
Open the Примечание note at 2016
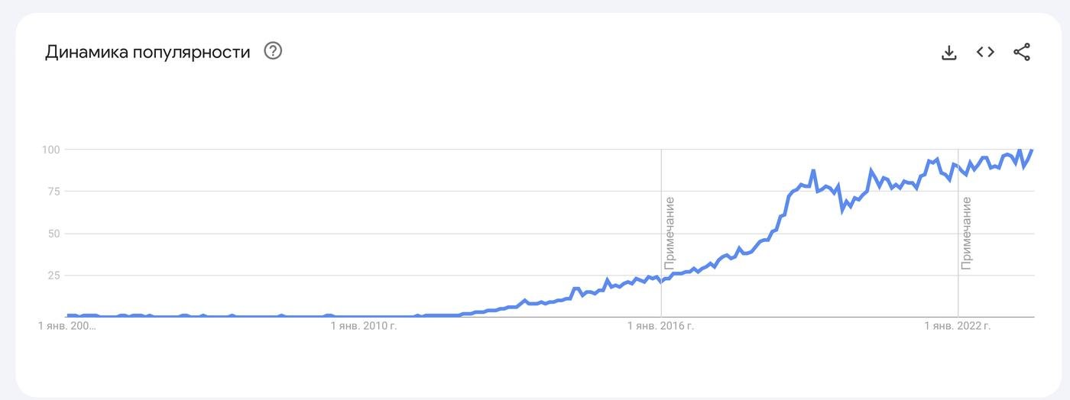click(670, 233)
